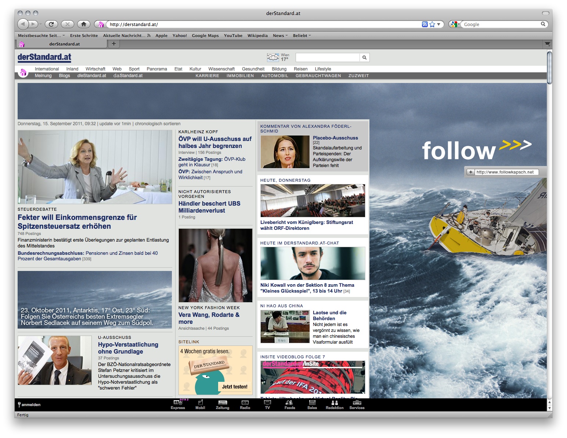Click the plus icon beside followkapsch.net

(470, 172)
